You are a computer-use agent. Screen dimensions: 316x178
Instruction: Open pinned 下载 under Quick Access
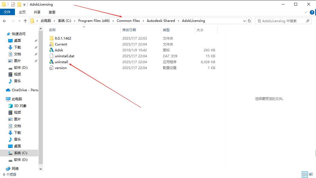[x=17, y=47]
